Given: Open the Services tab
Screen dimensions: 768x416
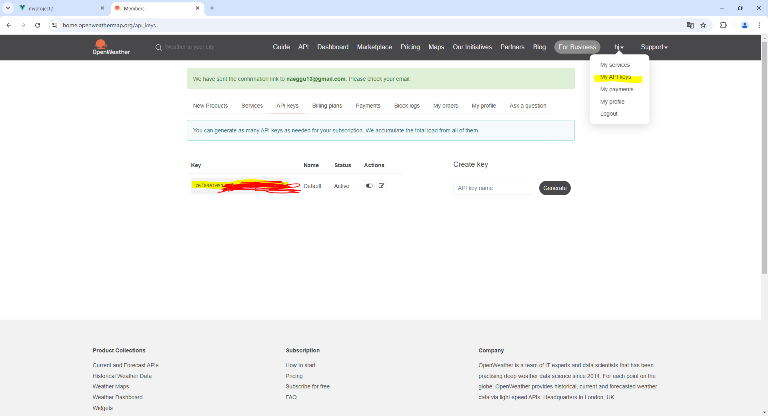Looking at the screenshot, I should click(x=252, y=106).
